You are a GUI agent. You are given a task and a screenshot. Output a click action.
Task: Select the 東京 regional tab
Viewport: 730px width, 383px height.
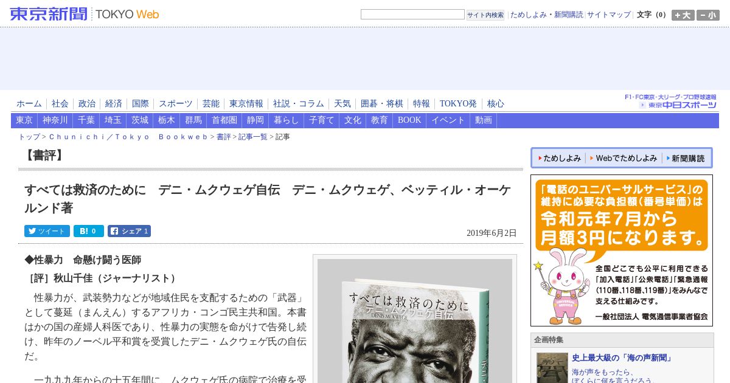[x=24, y=120]
